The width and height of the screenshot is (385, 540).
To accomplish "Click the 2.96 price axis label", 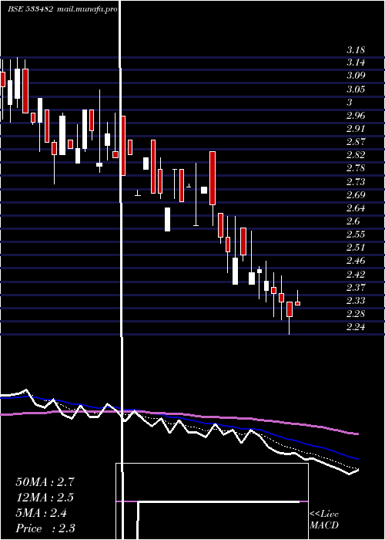I will pos(356,115).
